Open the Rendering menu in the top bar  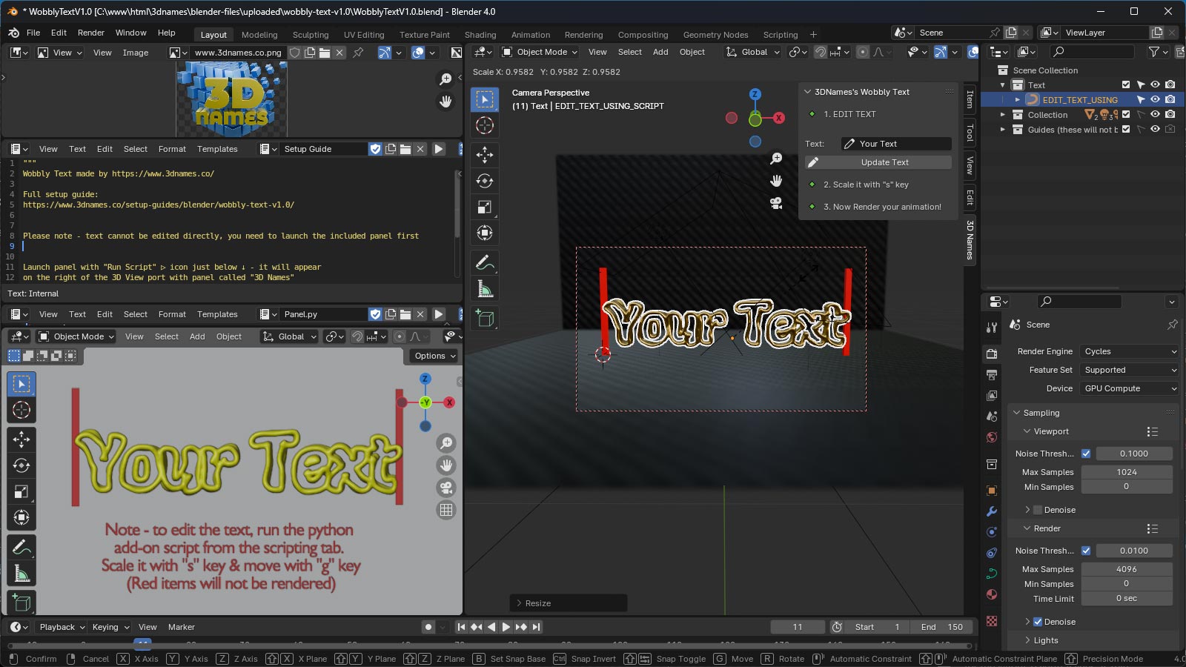(x=583, y=34)
